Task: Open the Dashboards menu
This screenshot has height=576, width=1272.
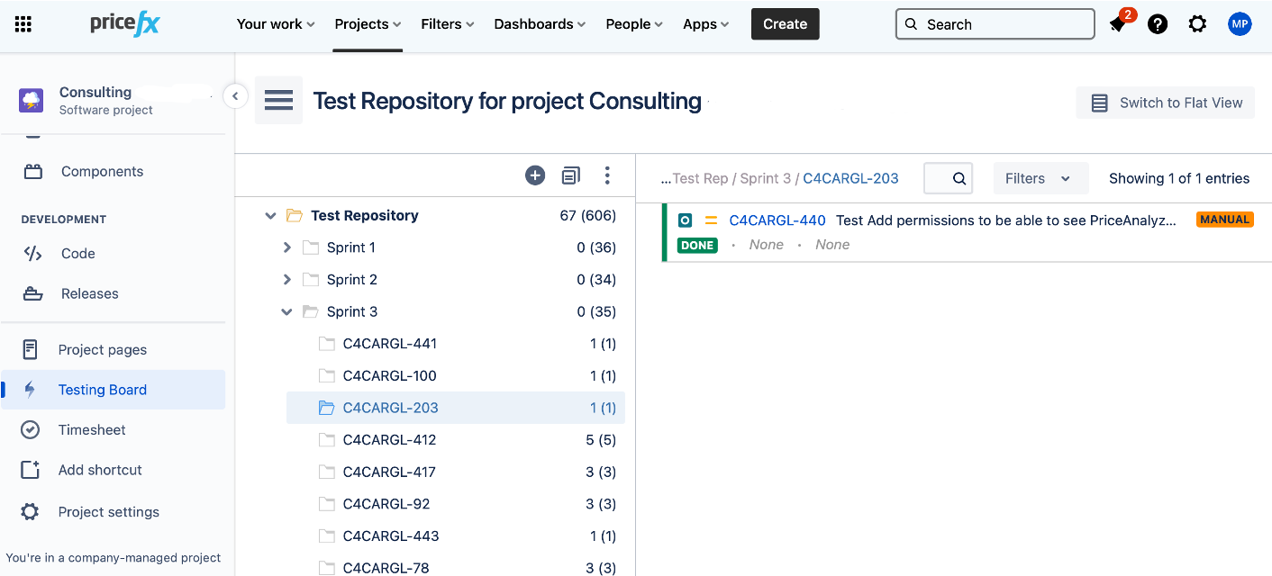Action: [540, 24]
